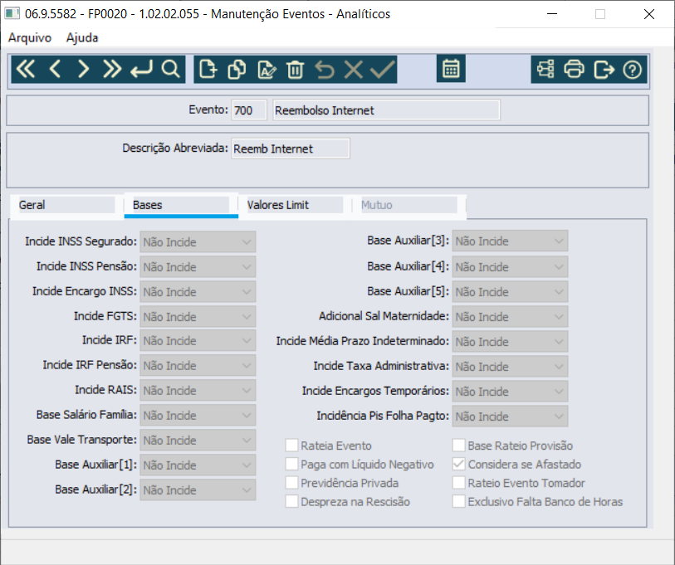This screenshot has height=565, width=675.
Task: Minimize the Manutenção Eventos window
Action: pyautogui.click(x=552, y=14)
